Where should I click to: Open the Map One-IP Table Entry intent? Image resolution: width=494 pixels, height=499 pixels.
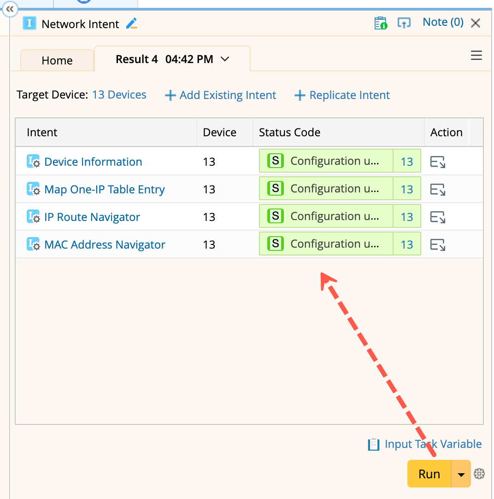coord(105,189)
